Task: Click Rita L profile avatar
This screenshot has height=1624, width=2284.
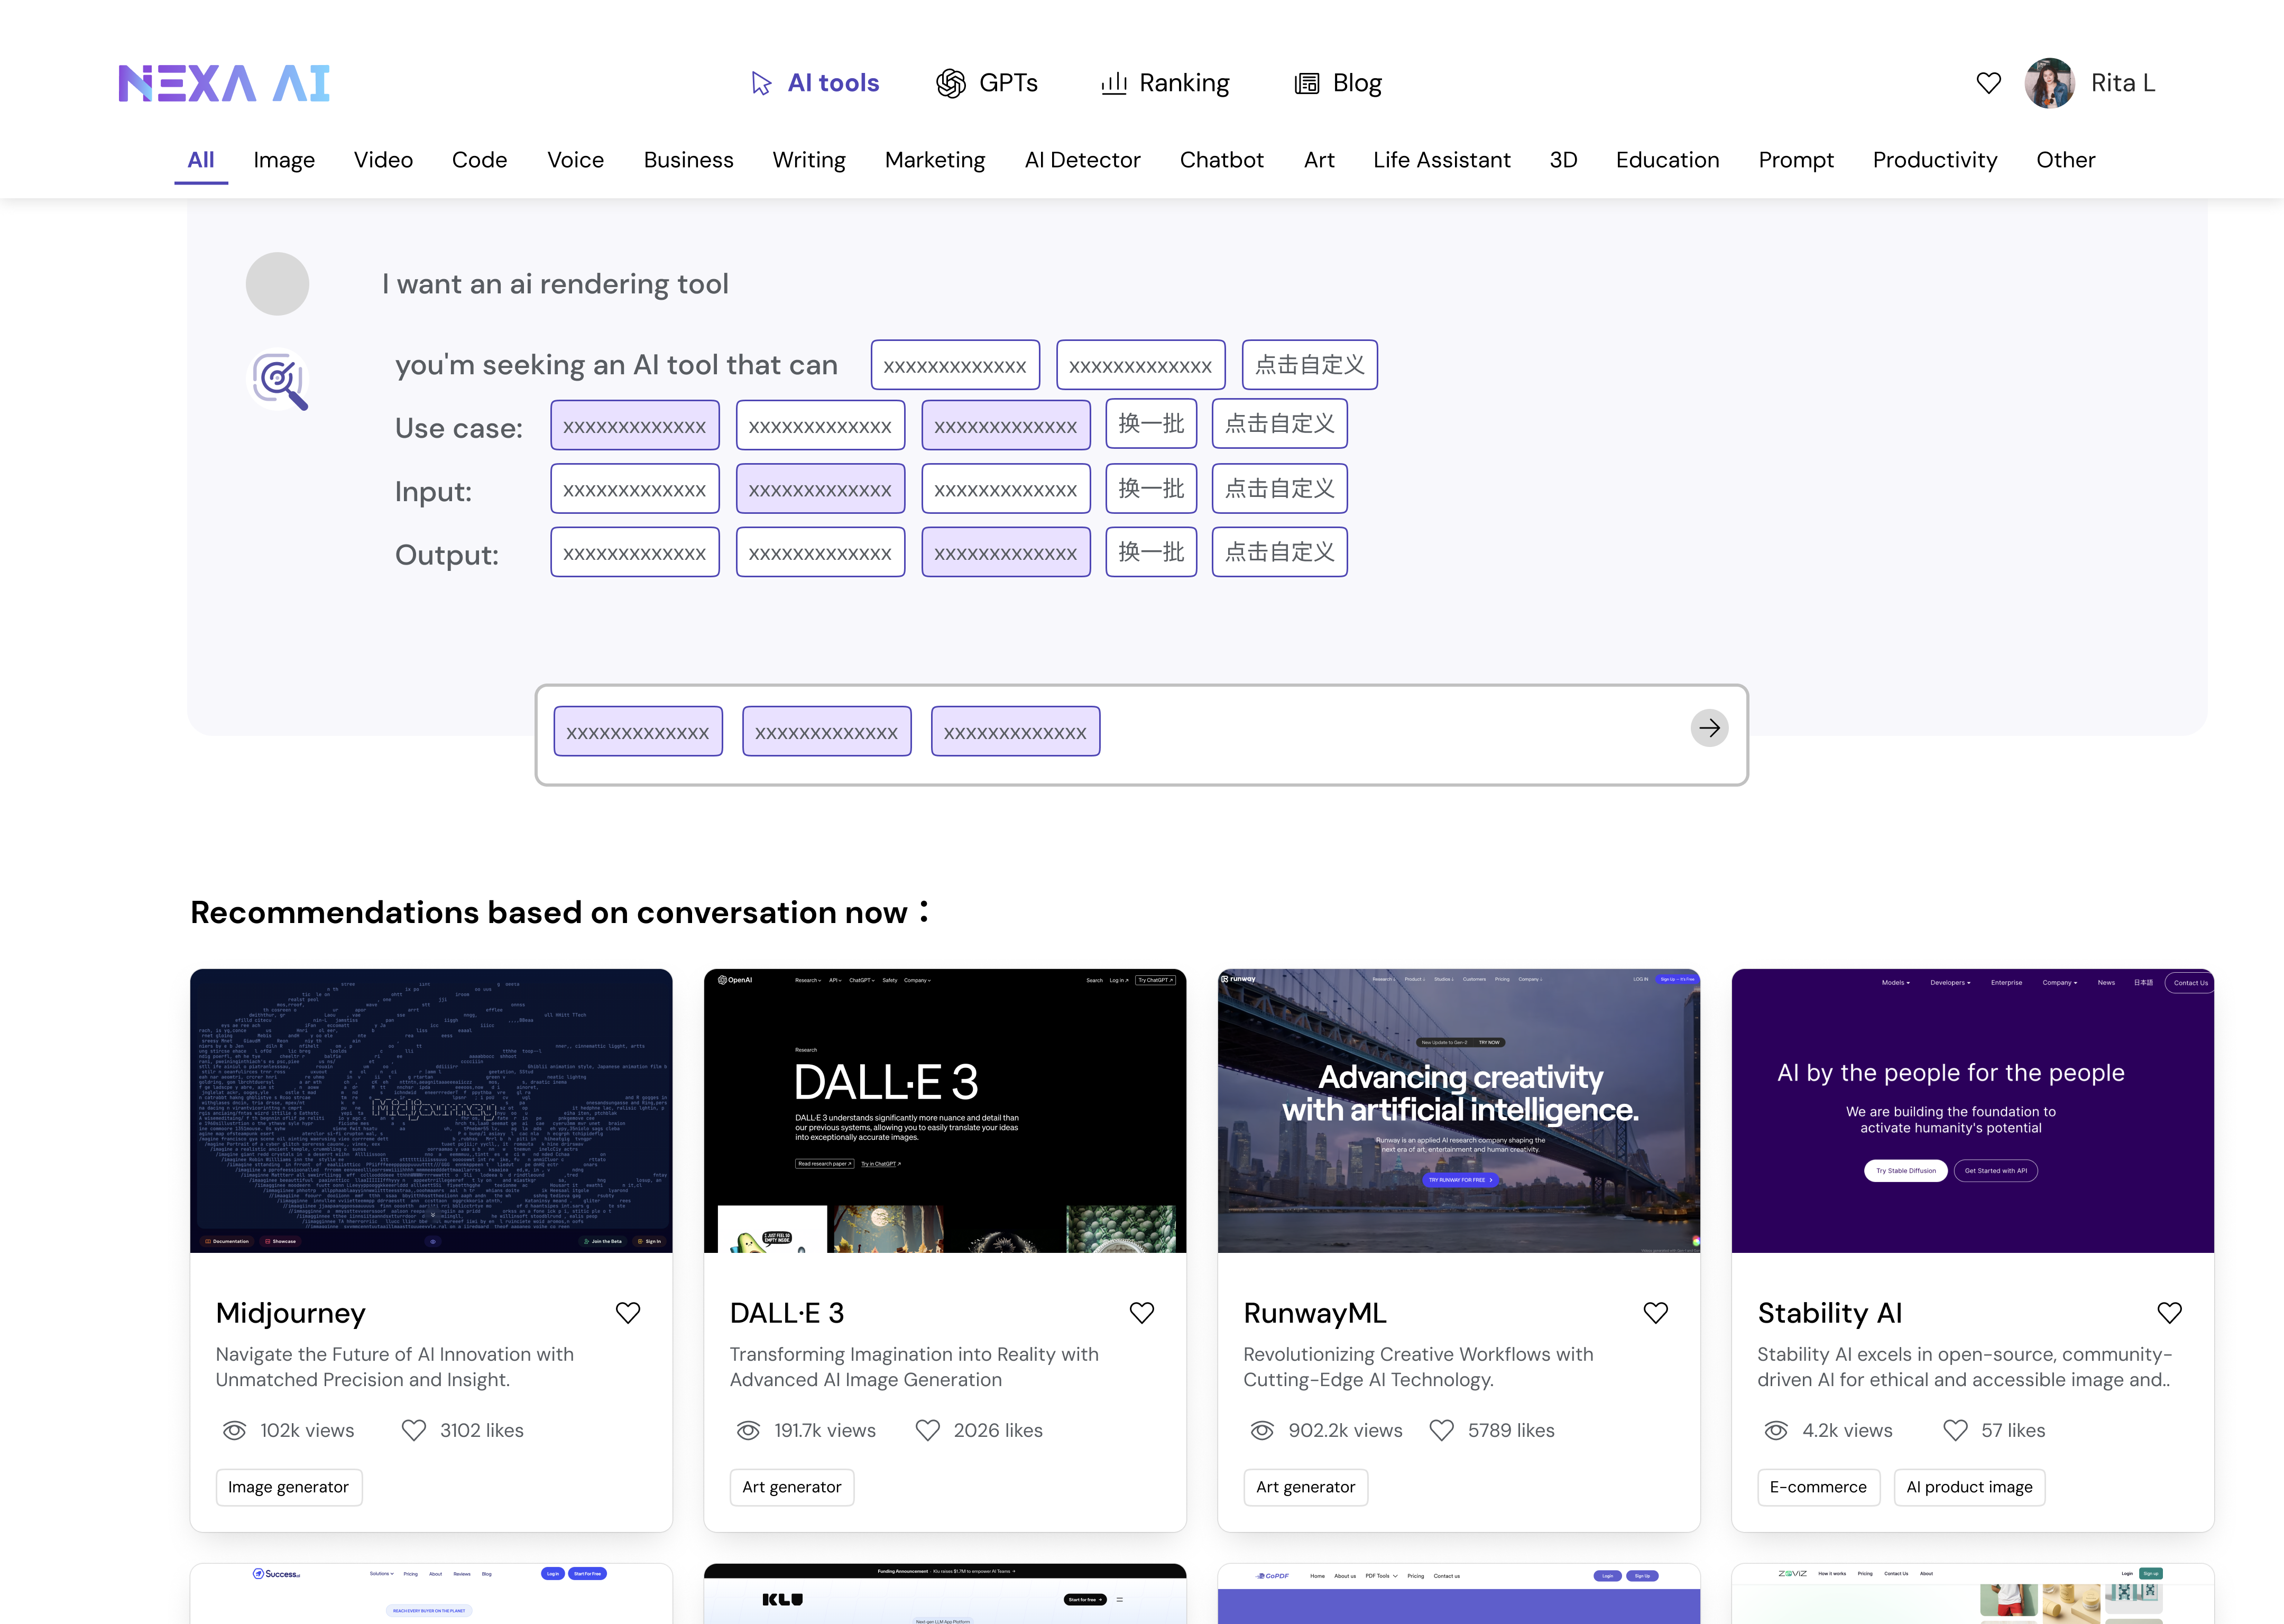Action: pos(2049,83)
